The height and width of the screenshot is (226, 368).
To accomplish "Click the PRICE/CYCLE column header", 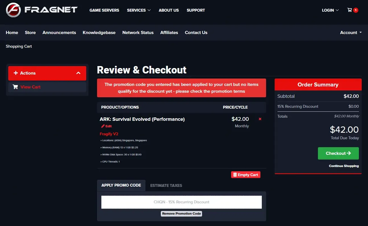I will pos(235,107).
